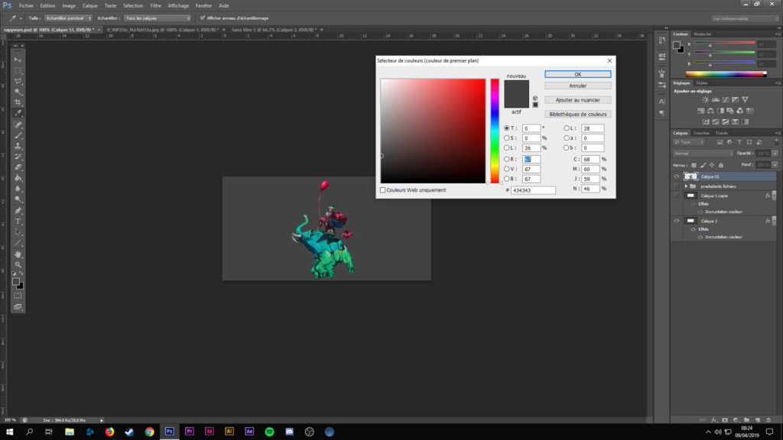The width and height of the screenshot is (783, 440).
Task: Open the Échantillon 'Tous les calques' dropdown
Action: click(x=158, y=18)
